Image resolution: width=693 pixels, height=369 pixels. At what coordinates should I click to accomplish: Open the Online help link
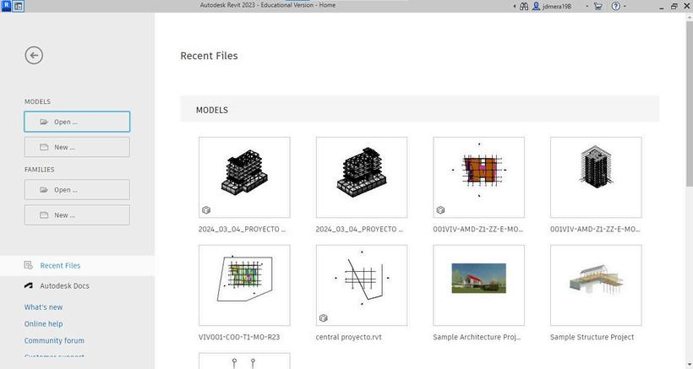pos(43,324)
